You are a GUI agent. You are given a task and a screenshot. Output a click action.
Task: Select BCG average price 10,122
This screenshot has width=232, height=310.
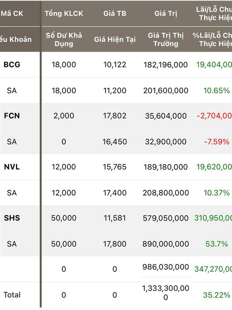pos(114,65)
